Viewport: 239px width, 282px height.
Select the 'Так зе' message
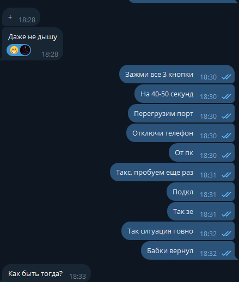coord(201,211)
